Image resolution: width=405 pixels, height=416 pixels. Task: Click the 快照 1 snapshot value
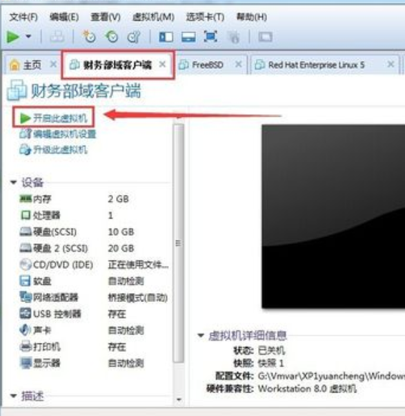pos(271,363)
